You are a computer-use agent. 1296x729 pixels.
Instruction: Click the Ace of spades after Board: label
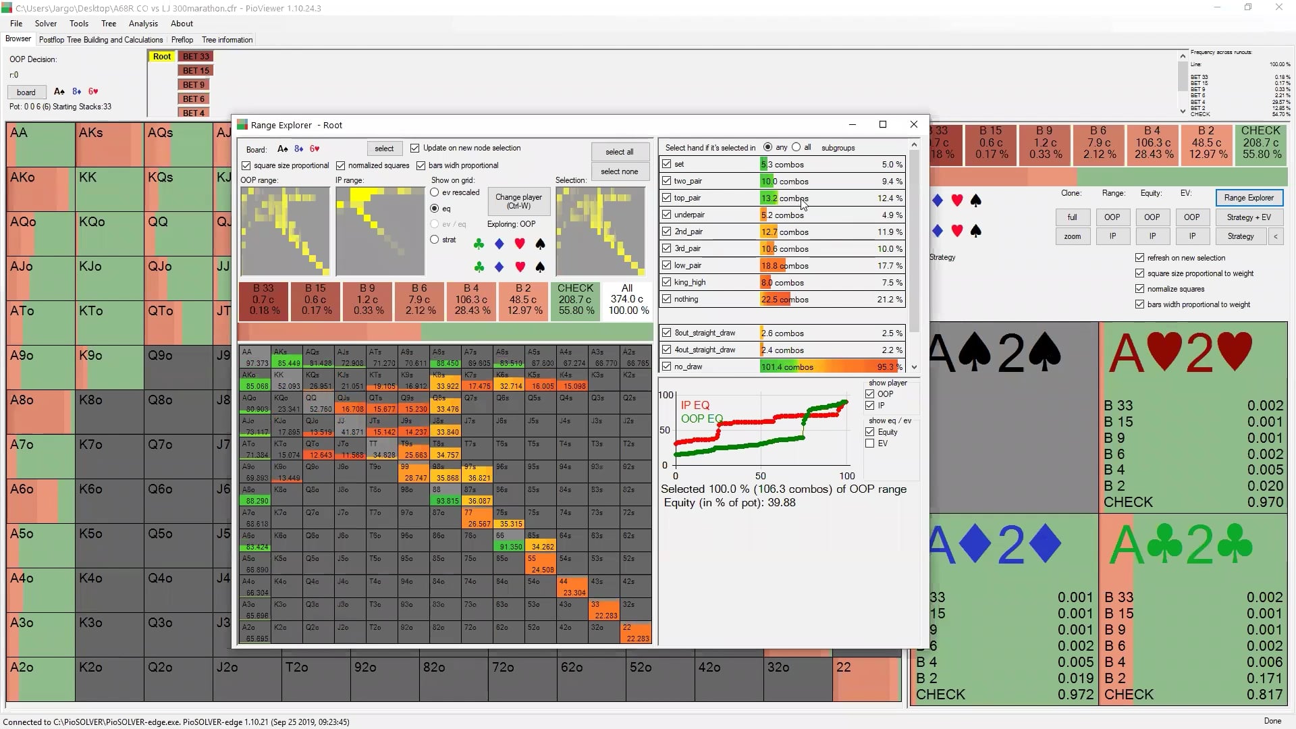[x=283, y=149]
